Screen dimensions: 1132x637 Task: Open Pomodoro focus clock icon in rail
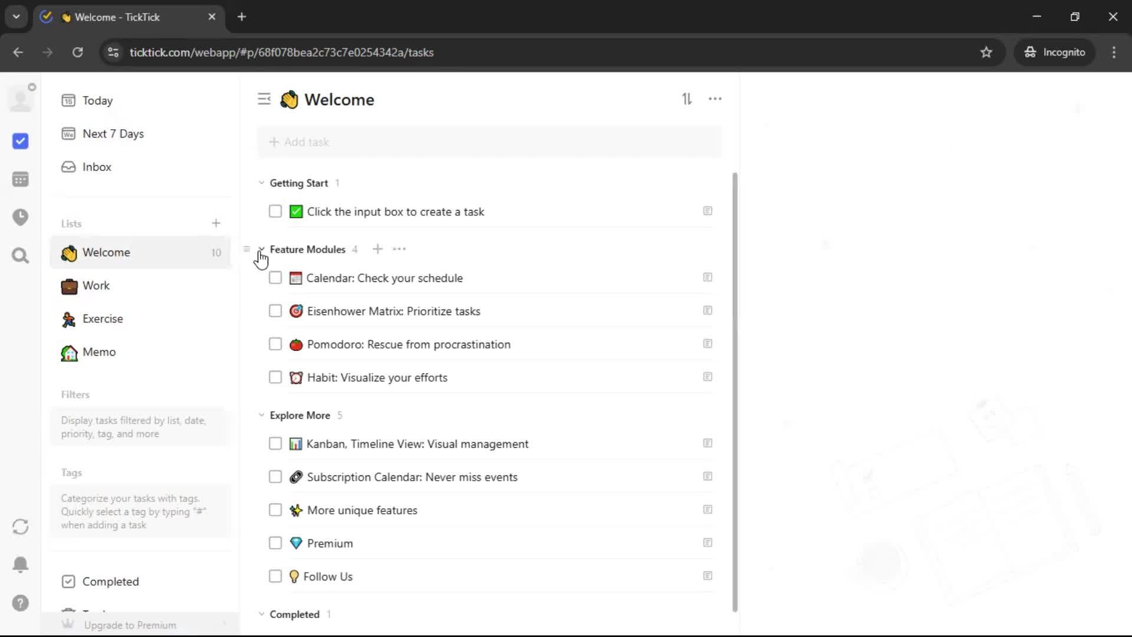tap(20, 217)
